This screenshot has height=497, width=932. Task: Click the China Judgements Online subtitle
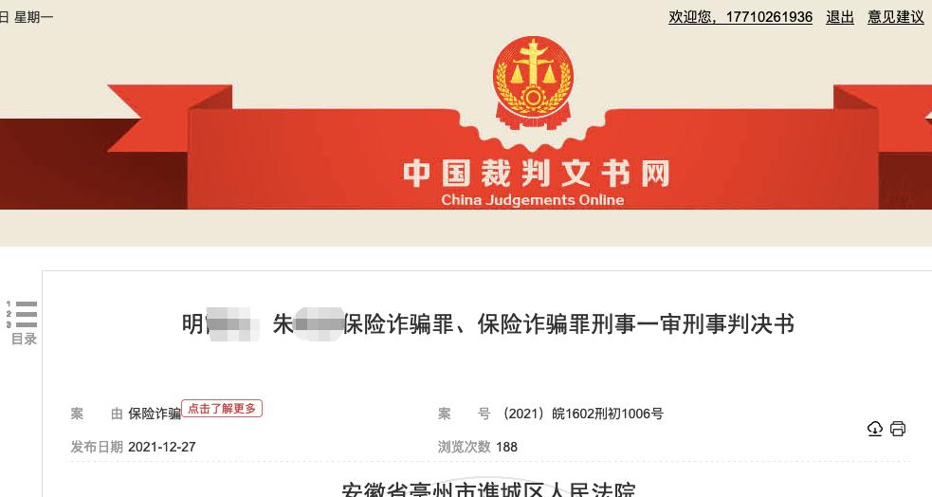pyautogui.click(x=533, y=200)
